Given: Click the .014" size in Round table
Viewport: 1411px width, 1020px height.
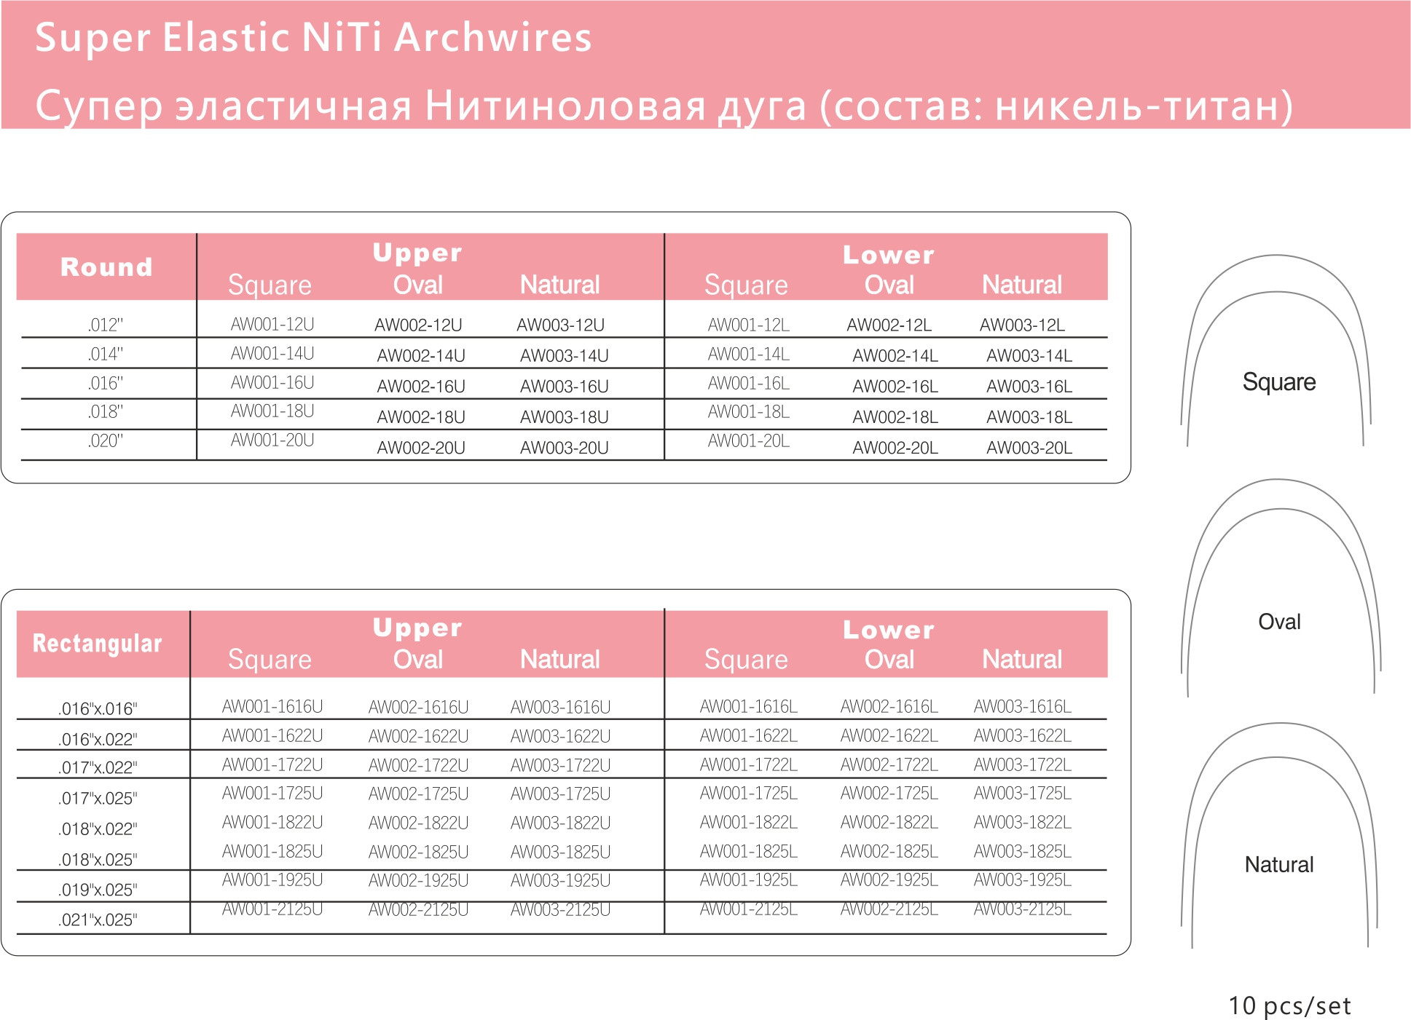Looking at the screenshot, I should click(x=105, y=354).
